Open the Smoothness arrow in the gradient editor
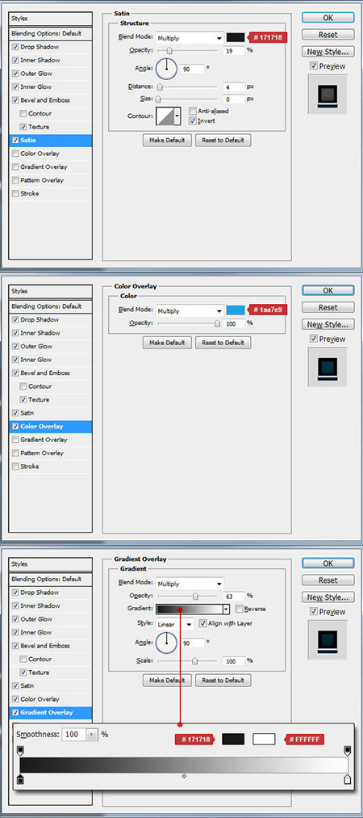 (92, 735)
